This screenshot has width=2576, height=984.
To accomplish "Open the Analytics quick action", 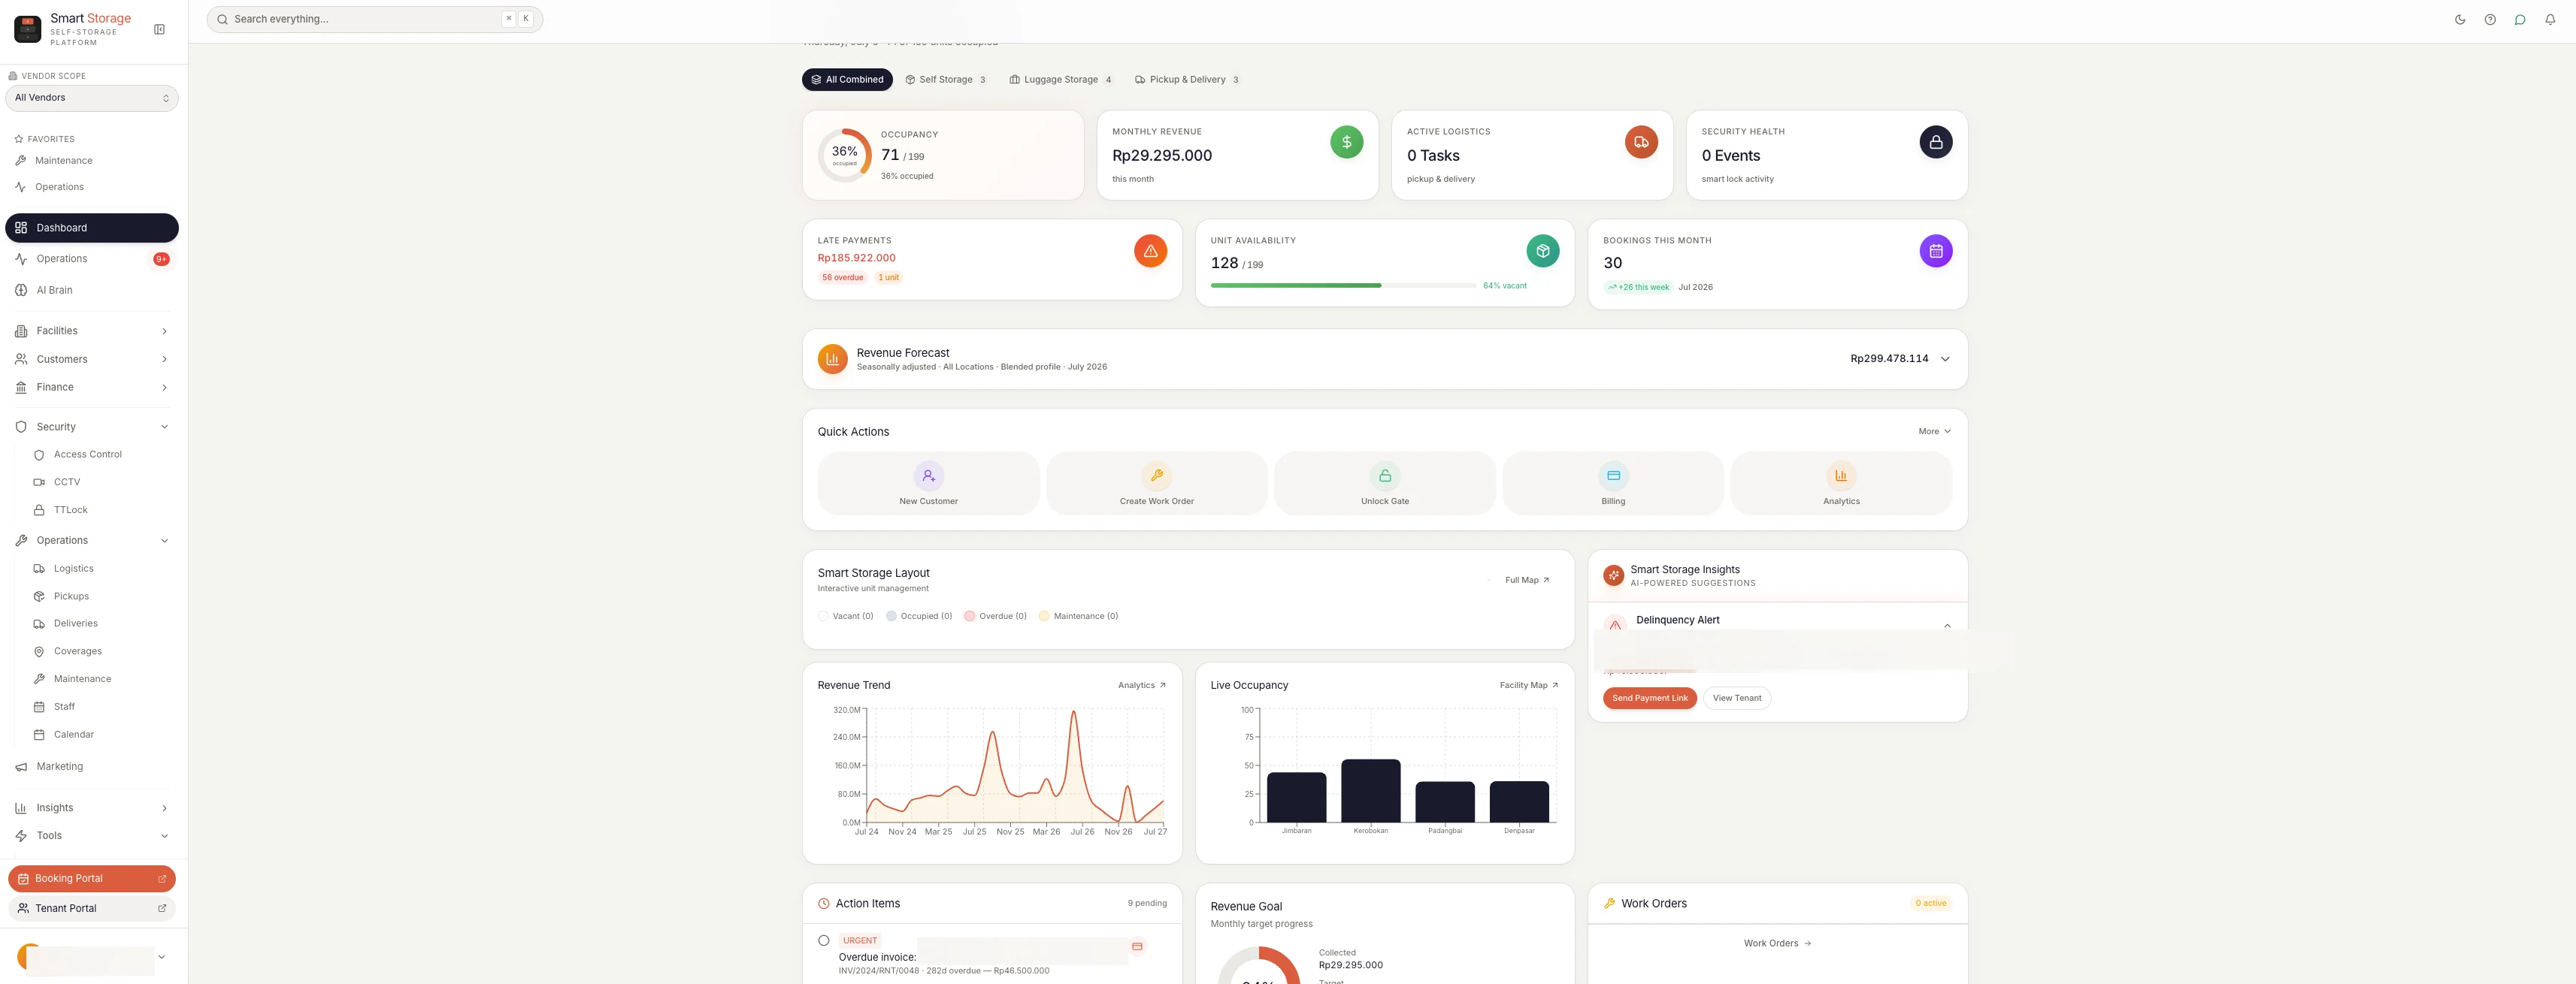I will [1841, 484].
